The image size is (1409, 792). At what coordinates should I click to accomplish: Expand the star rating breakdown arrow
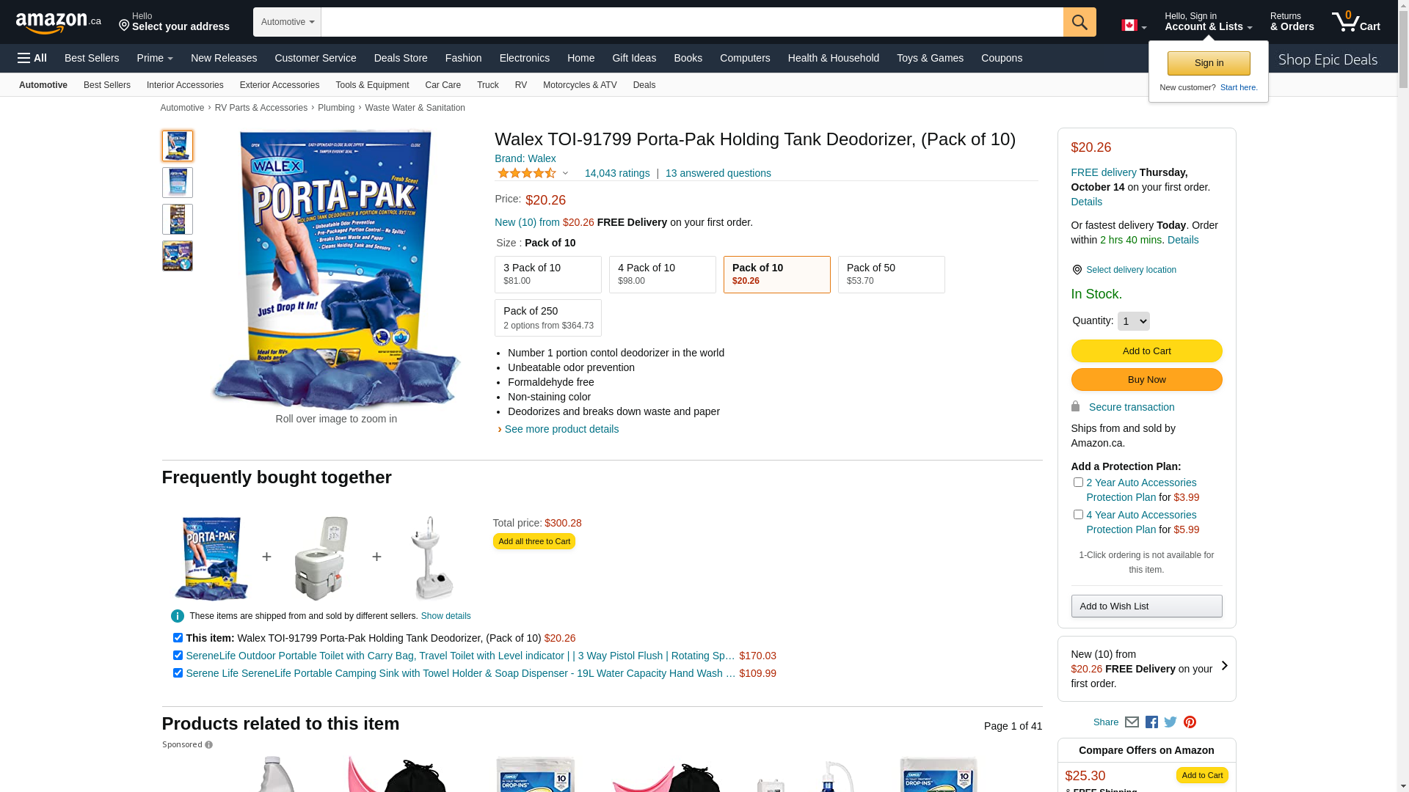coord(565,174)
